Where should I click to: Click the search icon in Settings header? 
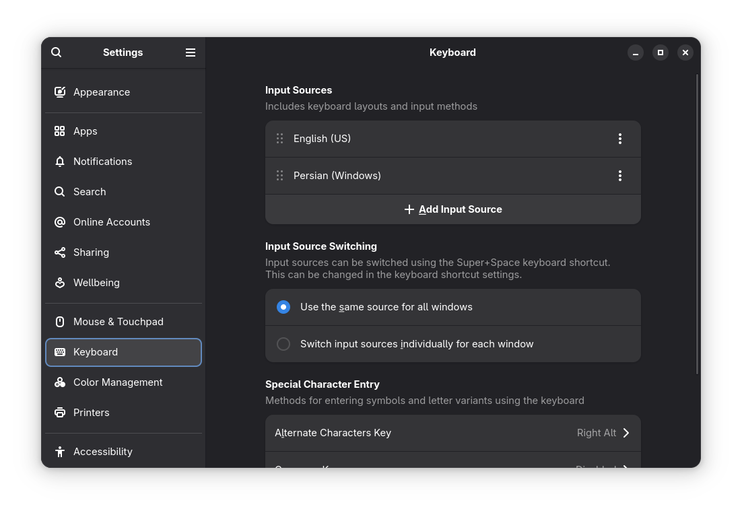(x=57, y=53)
